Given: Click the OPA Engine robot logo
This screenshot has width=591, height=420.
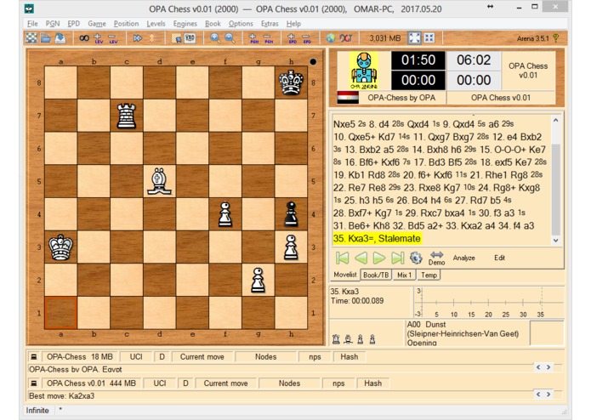Looking at the screenshot, I should click(x=364, y=71).
